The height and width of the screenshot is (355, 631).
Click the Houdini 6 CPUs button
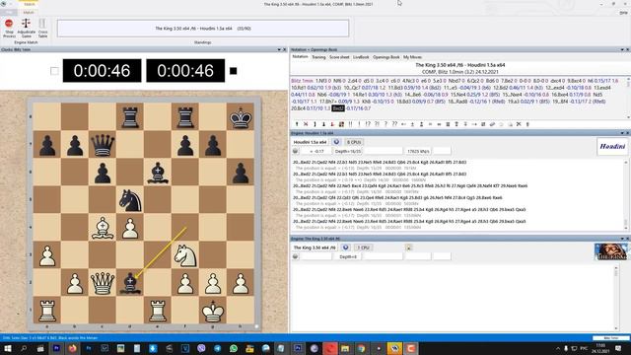(353, 142)
